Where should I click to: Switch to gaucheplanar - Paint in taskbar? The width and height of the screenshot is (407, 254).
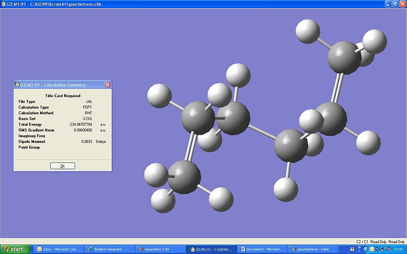point(313,249)
